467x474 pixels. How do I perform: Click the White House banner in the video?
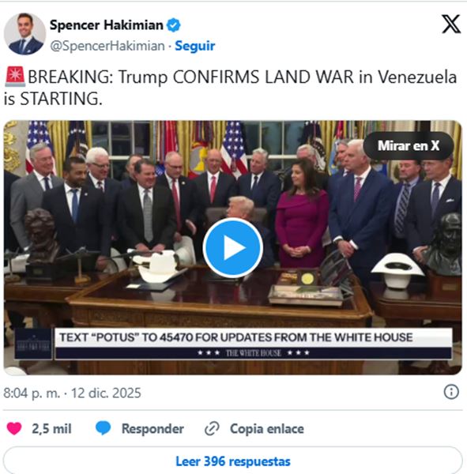tap(234, 344)
